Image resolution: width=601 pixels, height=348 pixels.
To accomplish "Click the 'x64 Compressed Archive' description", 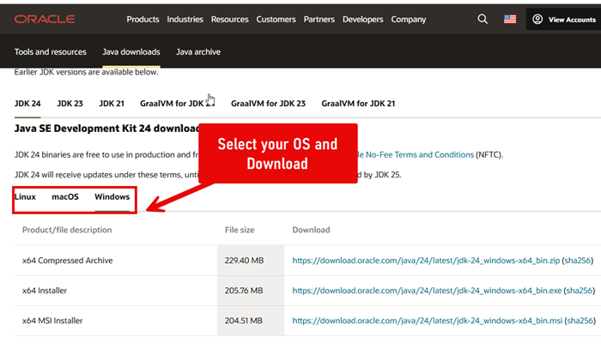I will click(68, 261).
